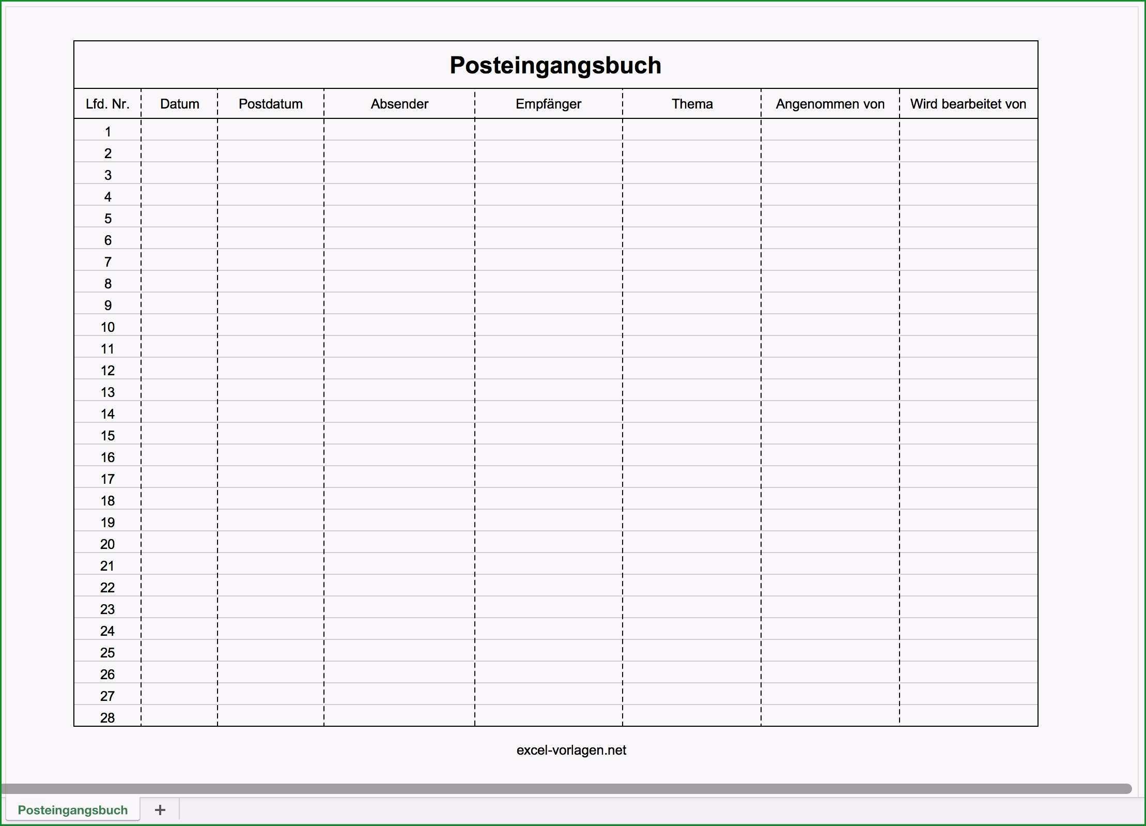Select row number 18 cell
Screen dimensions: 1146x826
tap(107, 499)
